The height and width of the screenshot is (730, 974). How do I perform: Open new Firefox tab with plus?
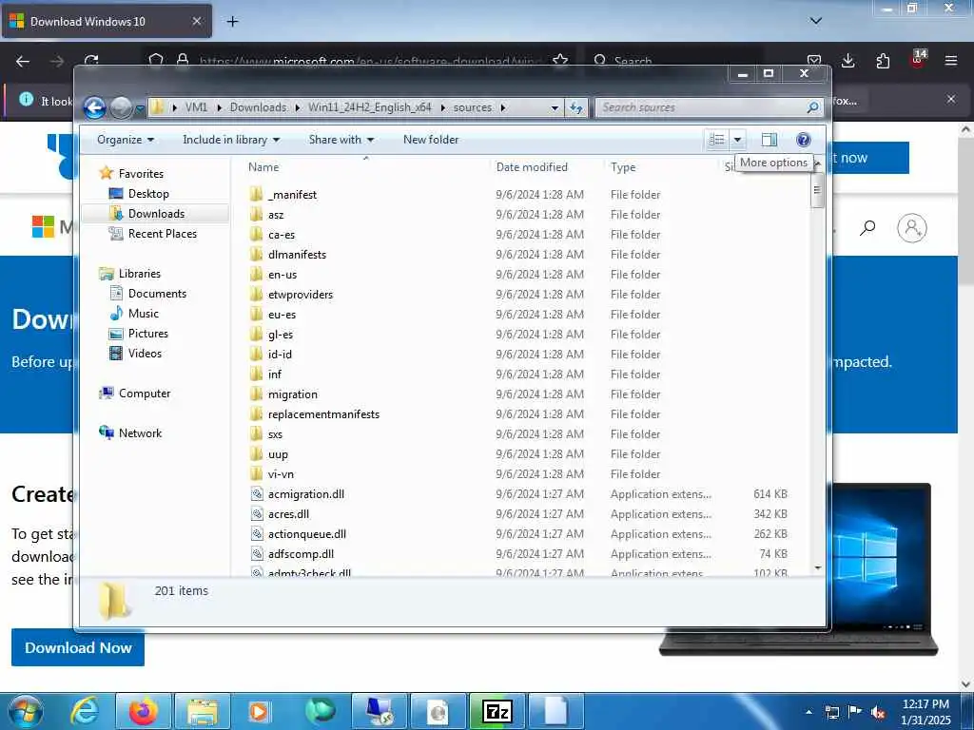[x=232, y=22]
